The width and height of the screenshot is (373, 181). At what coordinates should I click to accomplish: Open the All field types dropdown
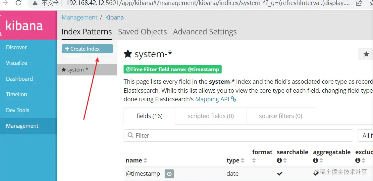(x=365, y=135)
